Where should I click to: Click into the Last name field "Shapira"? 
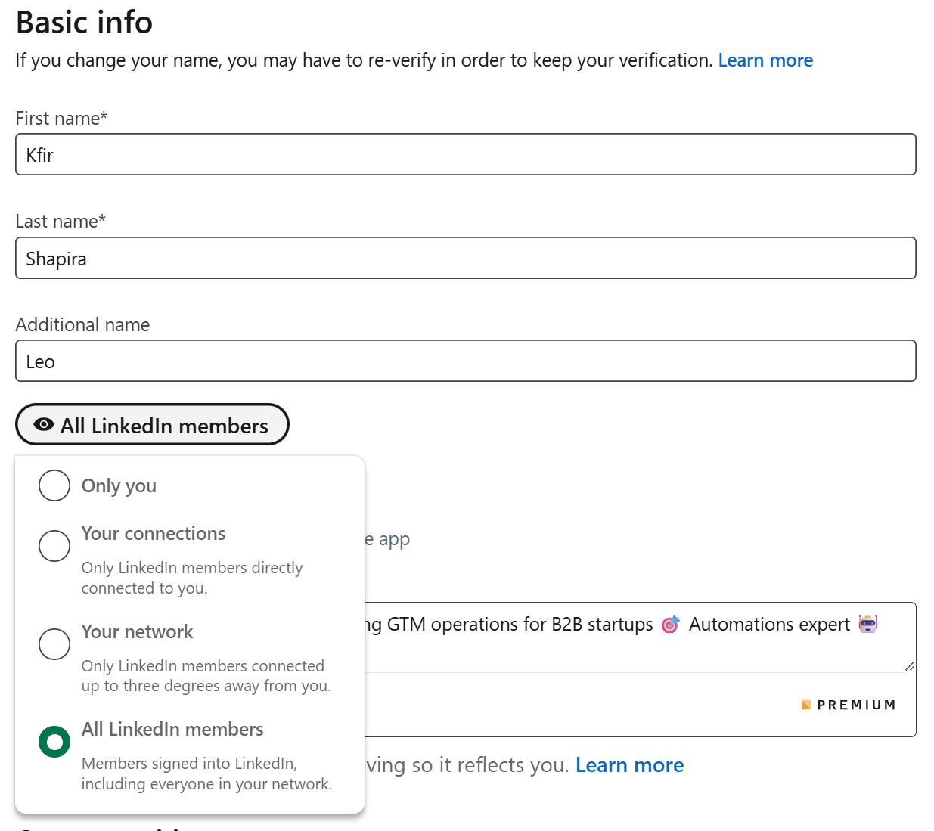[466, 259]
